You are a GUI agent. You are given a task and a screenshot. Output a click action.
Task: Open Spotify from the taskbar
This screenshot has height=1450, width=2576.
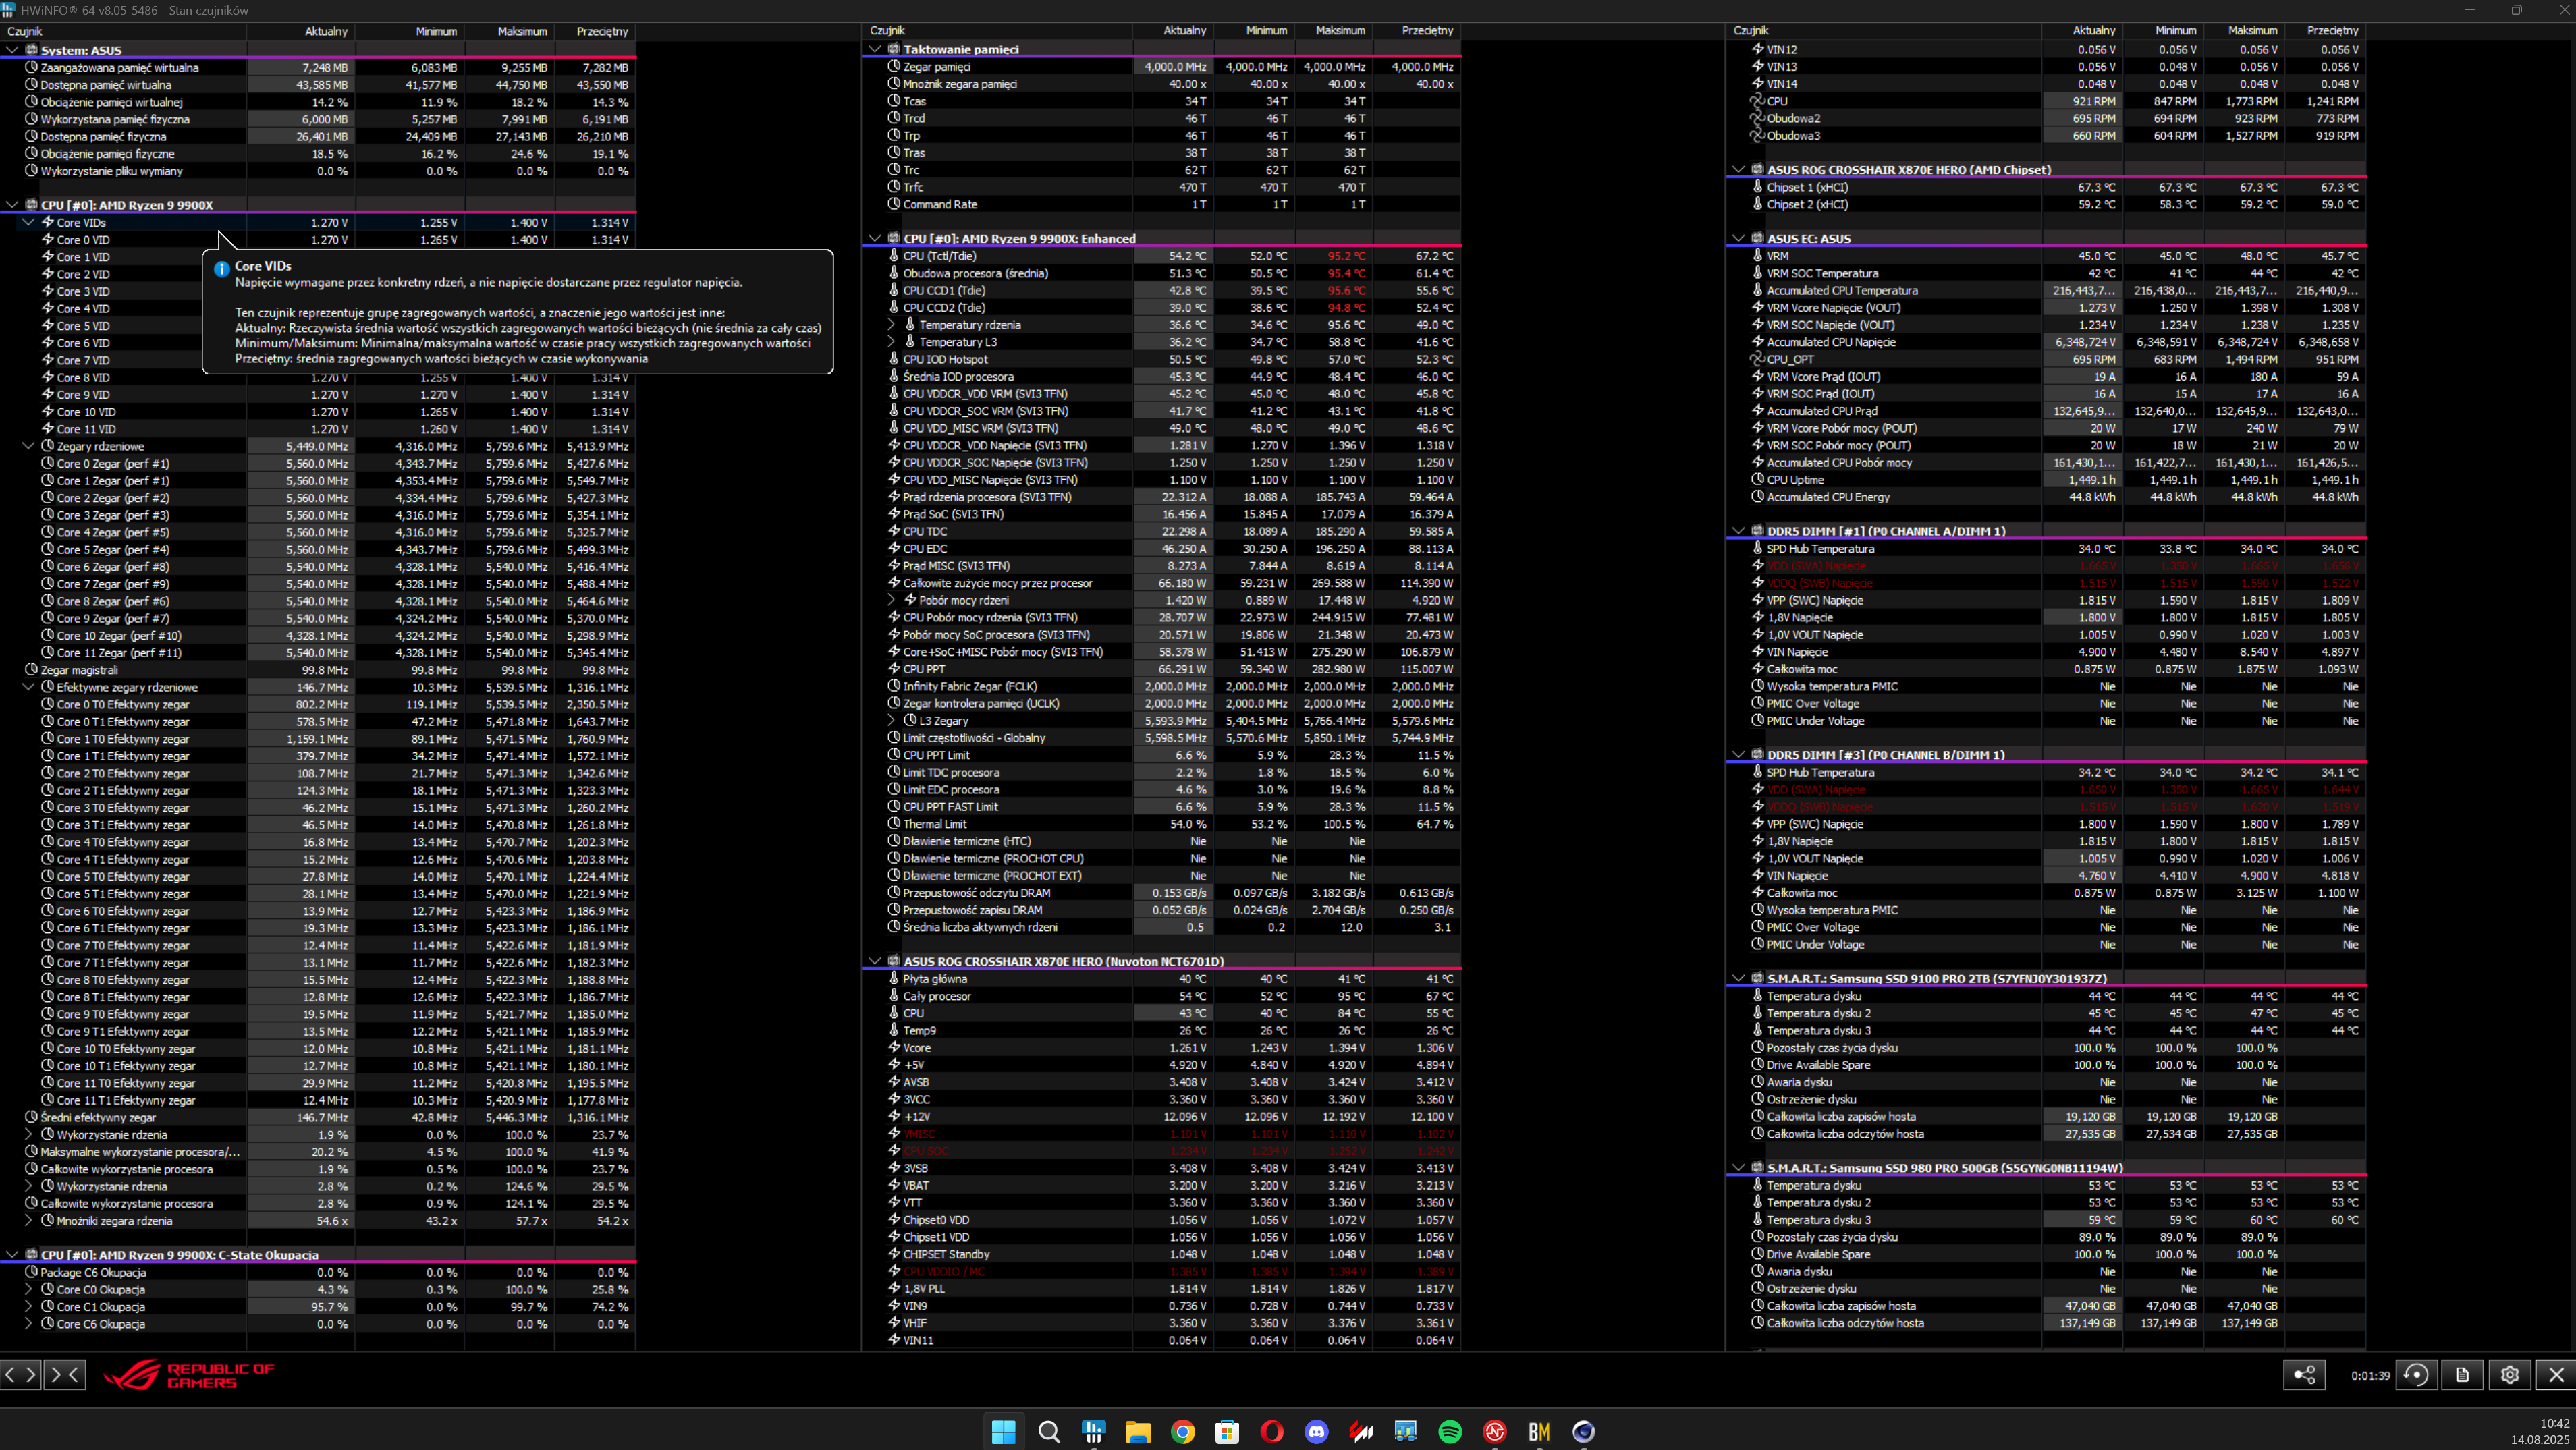(x=1449, y=1431)
